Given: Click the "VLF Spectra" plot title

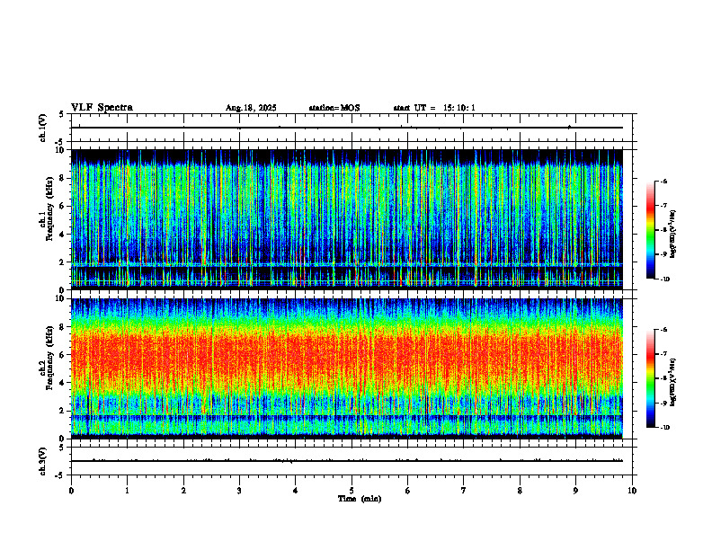Looking at the screenshot, I should (x=102, y=108).
